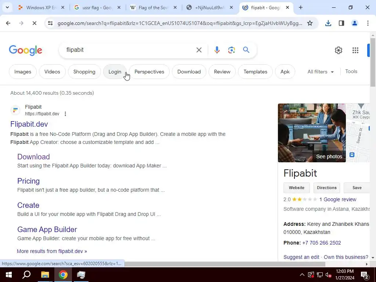Select the Templates filter chip
Image resolution: width=376 pixels, height=282 pixels.
tap(255, 72)
